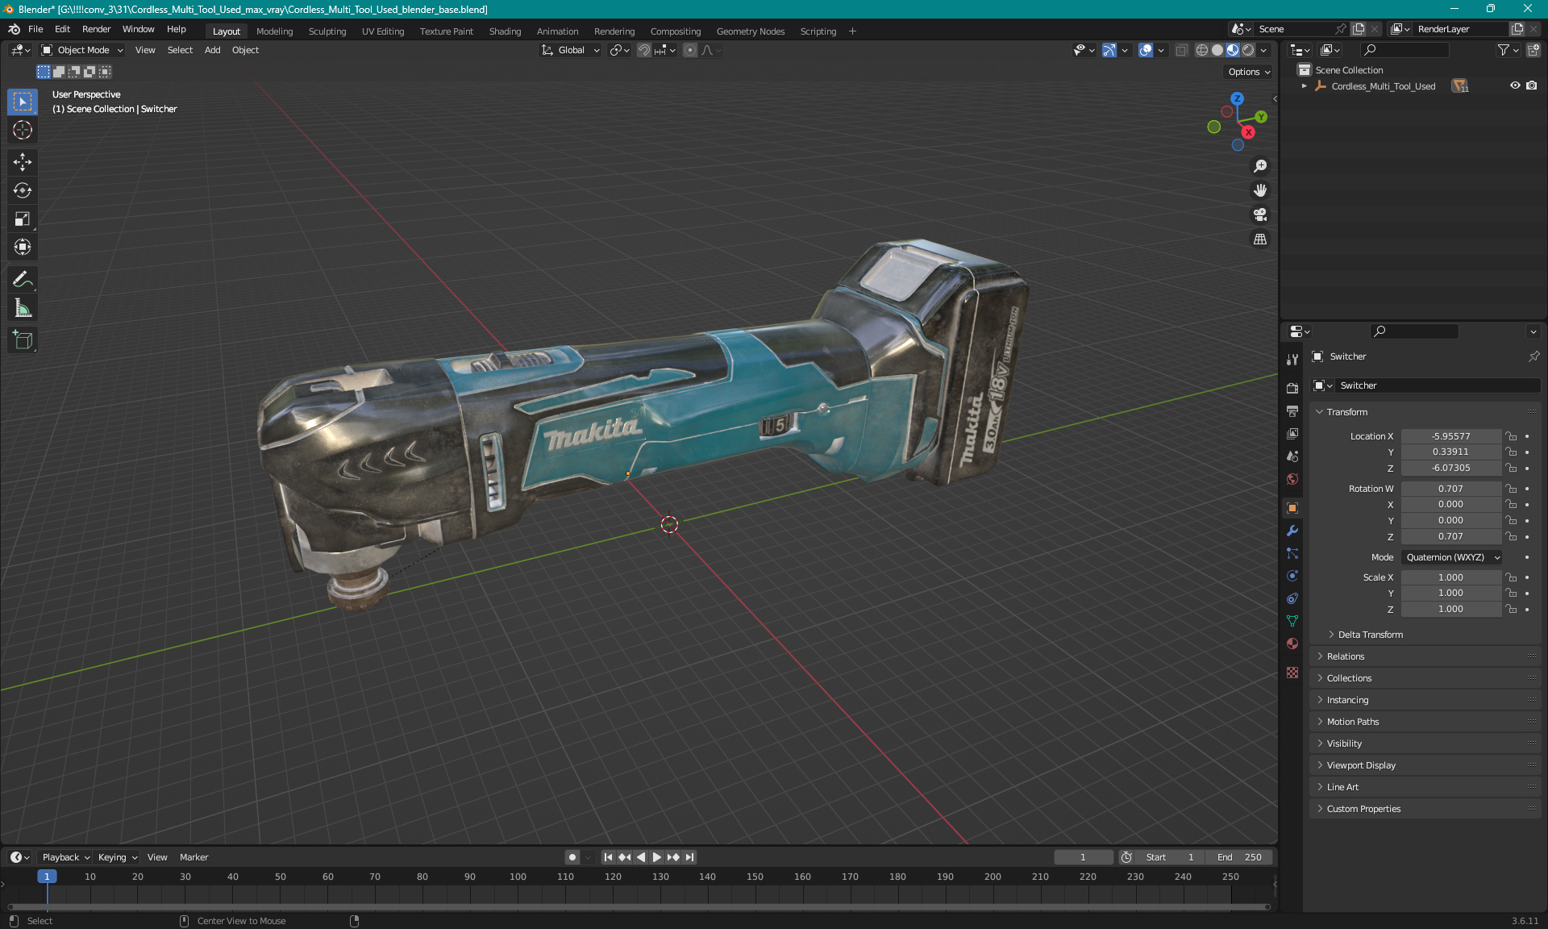Open the Object Constraints properties tab
This screenshot has width=1548, height=929.
click(x=1292, y=598)
